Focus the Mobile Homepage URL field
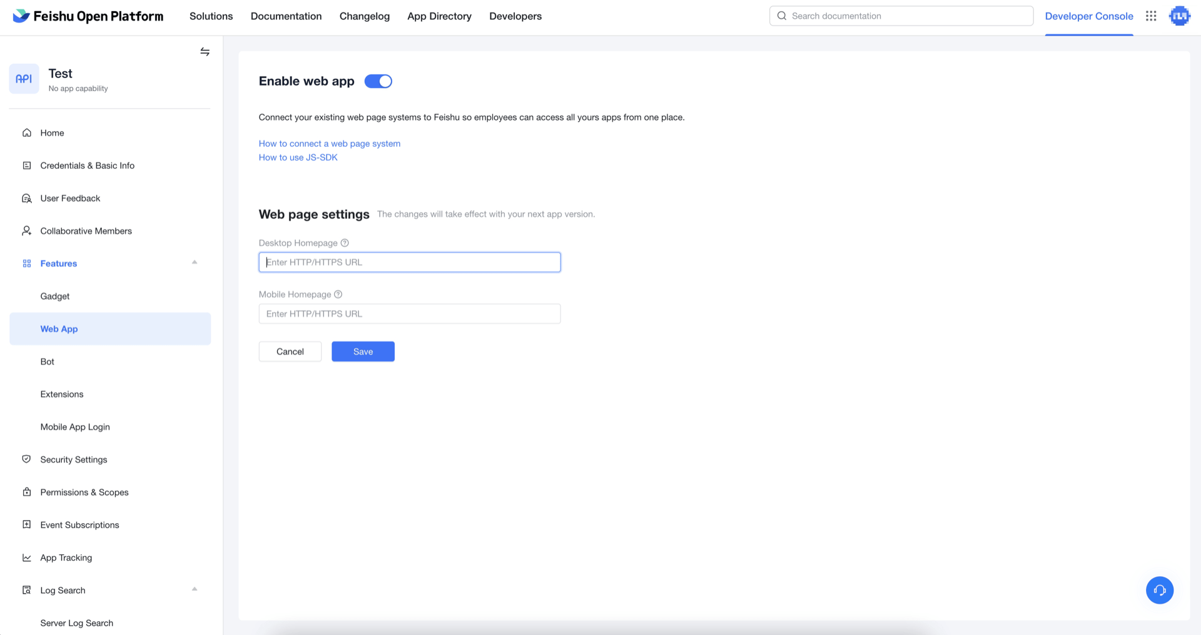 (x=410, y=314)
